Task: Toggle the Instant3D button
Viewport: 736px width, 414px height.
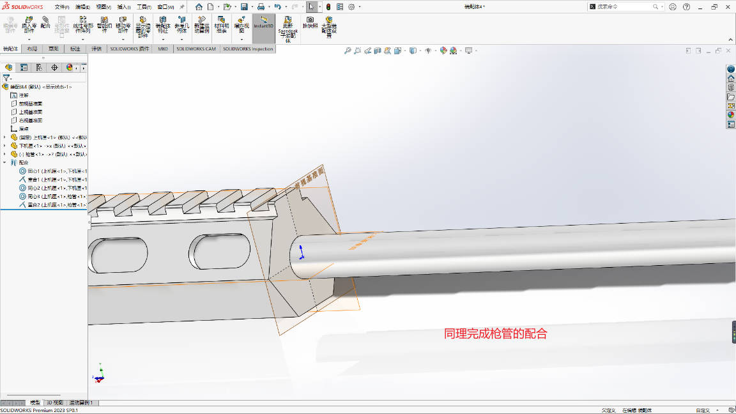Action: tap(264, 27)
